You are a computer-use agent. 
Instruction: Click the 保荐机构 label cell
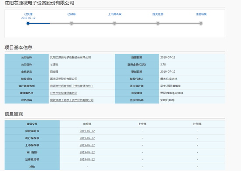click(27, 79)
